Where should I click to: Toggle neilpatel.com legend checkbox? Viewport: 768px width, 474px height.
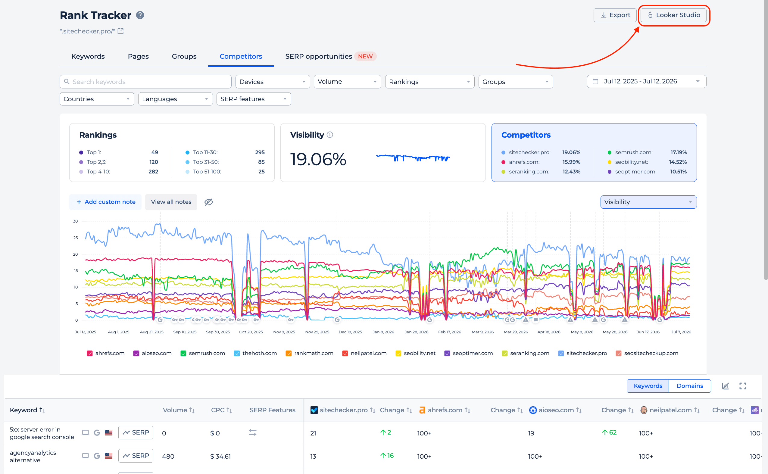(x=345, y=353)
